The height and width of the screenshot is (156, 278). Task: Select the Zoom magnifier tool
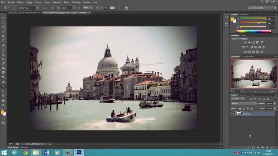3,105
